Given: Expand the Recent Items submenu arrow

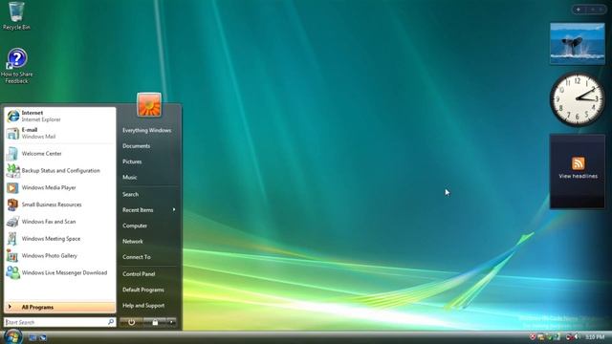Looking at the screenshot, I should 174,210.
